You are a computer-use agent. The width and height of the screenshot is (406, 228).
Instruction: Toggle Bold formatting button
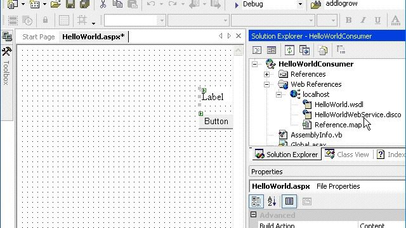click(x=349, y=20)
